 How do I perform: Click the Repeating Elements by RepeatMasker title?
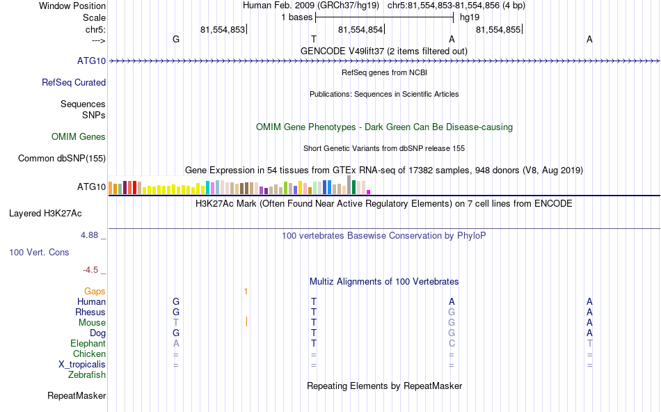coord(384,386)
